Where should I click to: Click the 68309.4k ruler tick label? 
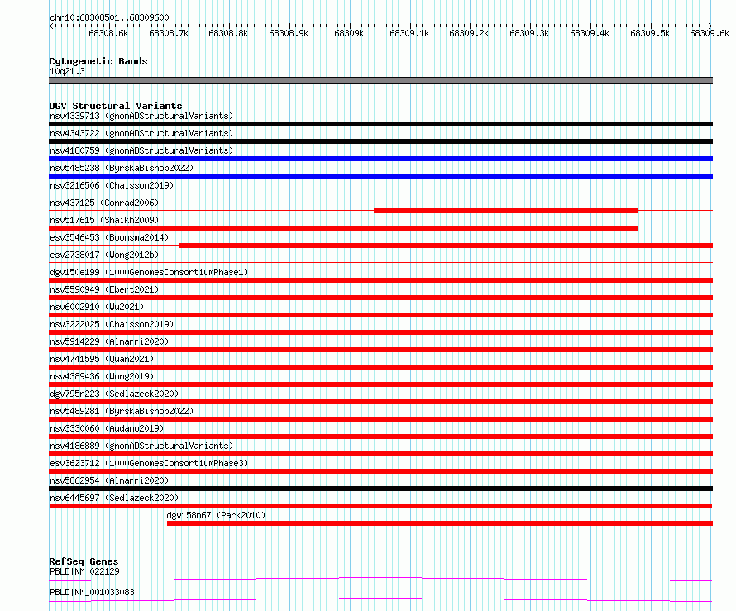coord(590,33)
